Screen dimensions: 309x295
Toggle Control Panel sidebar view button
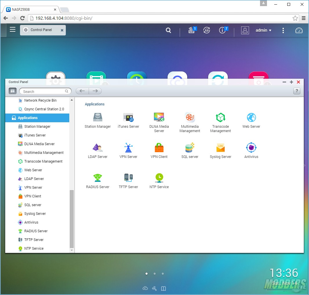click(12, 91)
